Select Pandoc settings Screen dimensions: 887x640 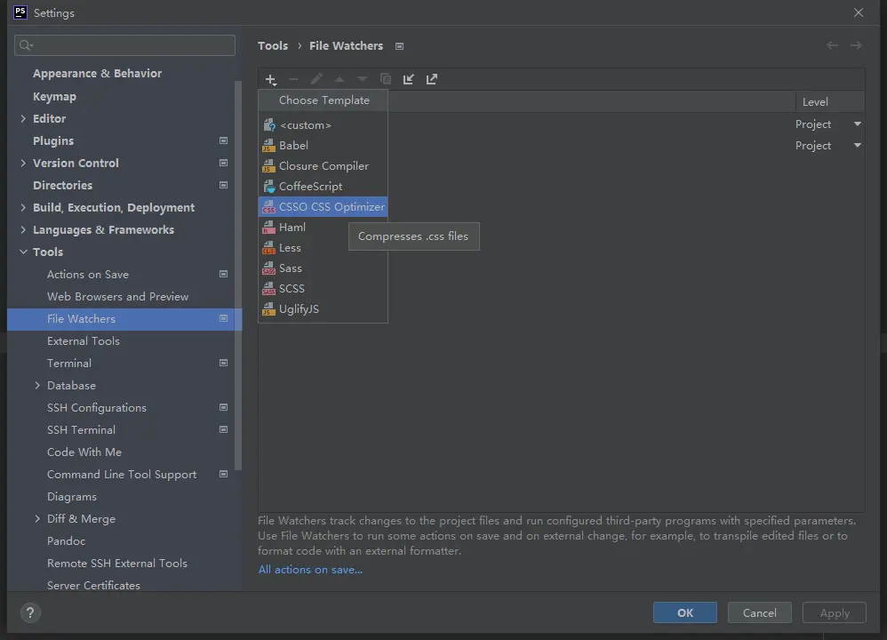(x=66, y=541)
